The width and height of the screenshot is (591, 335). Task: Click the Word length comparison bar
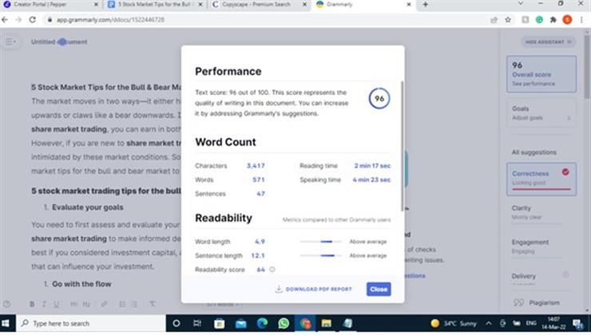tap(319, 241)
